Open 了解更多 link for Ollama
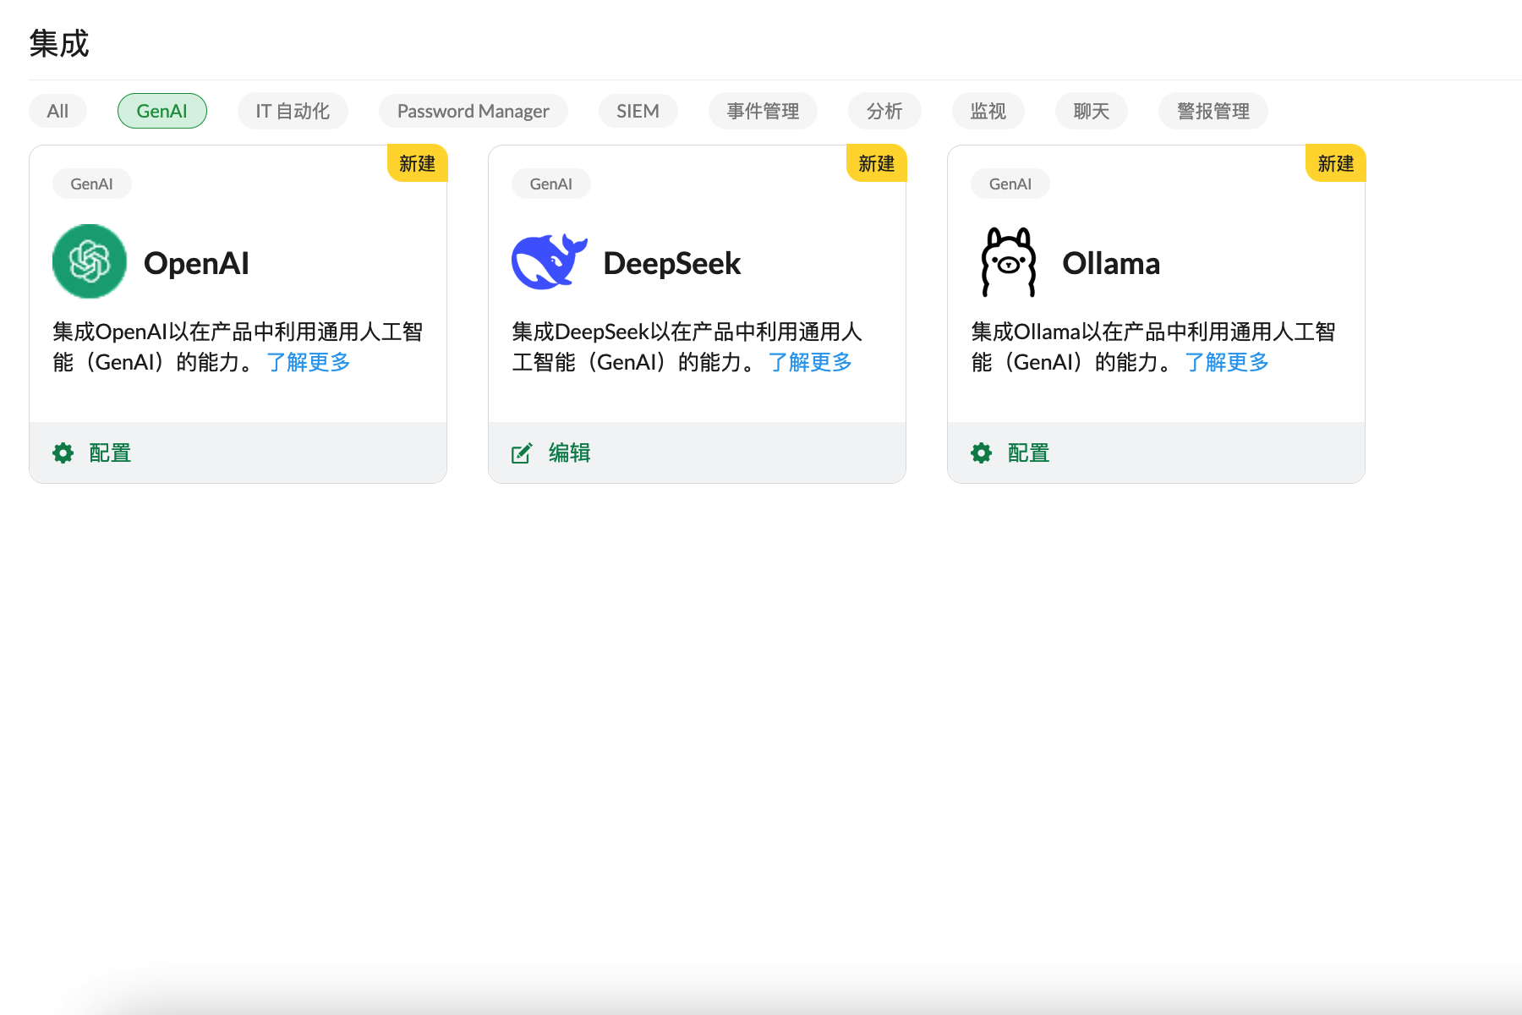The width and height of the screenshot is (1522, 1015). 1227,363
